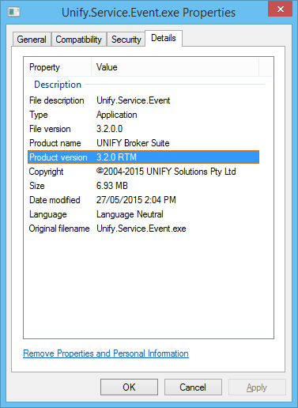Select the File version row

pyautogui.click(x=143, y=129)
